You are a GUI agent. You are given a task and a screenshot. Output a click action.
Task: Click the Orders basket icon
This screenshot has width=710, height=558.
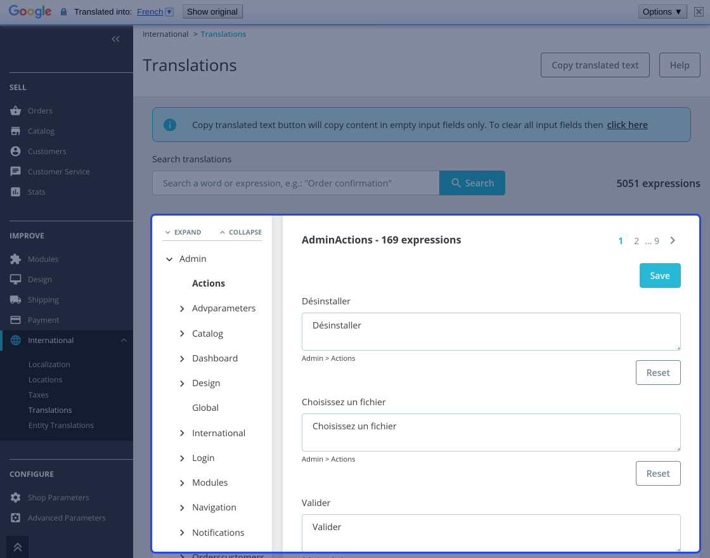(15, 110)
